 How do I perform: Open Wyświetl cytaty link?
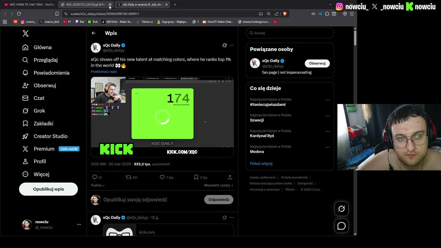pos(218,185)
